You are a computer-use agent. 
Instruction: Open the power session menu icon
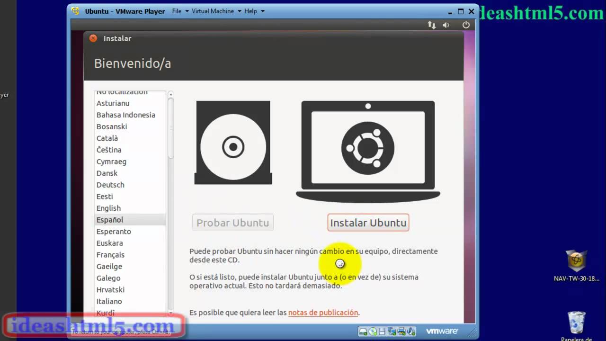pyautogui.click(x=466, y=25)
